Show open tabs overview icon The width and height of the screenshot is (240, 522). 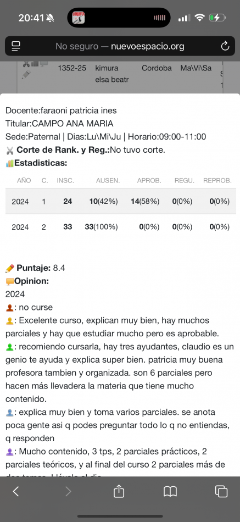221,491
